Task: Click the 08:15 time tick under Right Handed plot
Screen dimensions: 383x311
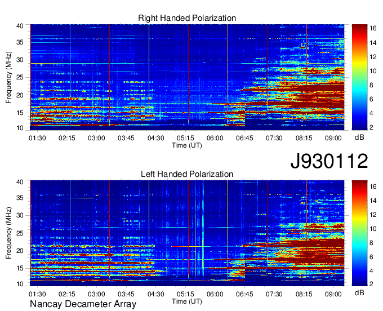Action: [304, 138]
